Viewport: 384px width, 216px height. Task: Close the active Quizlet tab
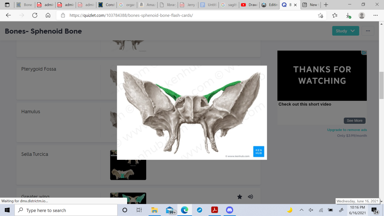coord(295,5)
